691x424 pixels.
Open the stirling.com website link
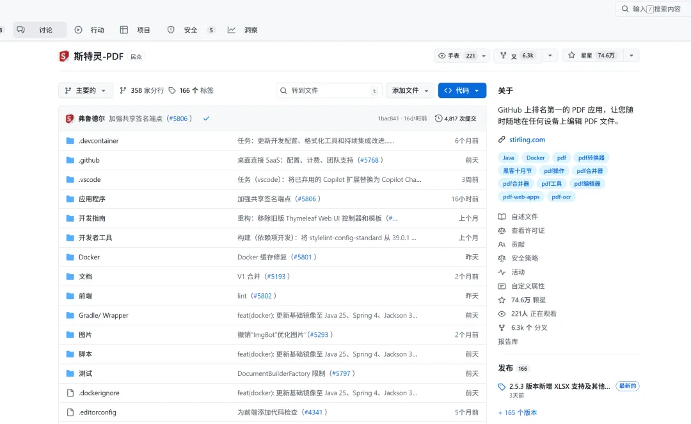(x=527, y=140)
